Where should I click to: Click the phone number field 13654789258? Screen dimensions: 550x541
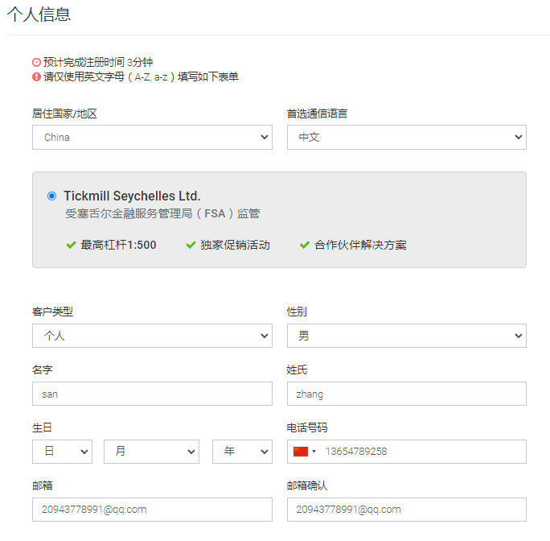click(x=422, y=452)
